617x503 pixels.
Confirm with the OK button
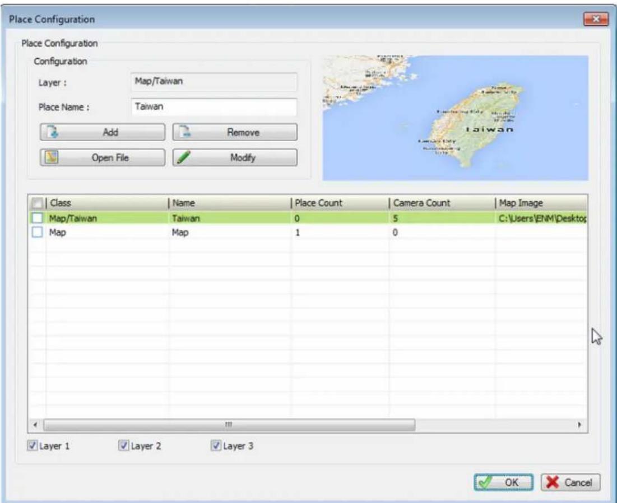click(x=504, y=482)
